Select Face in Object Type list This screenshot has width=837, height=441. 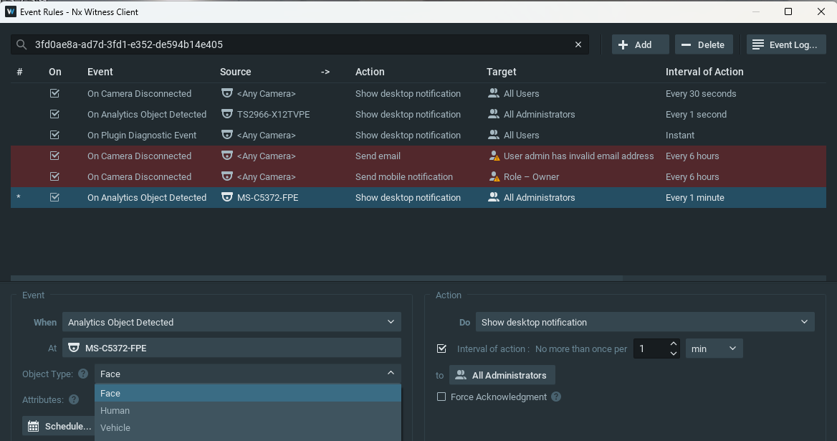248,393
